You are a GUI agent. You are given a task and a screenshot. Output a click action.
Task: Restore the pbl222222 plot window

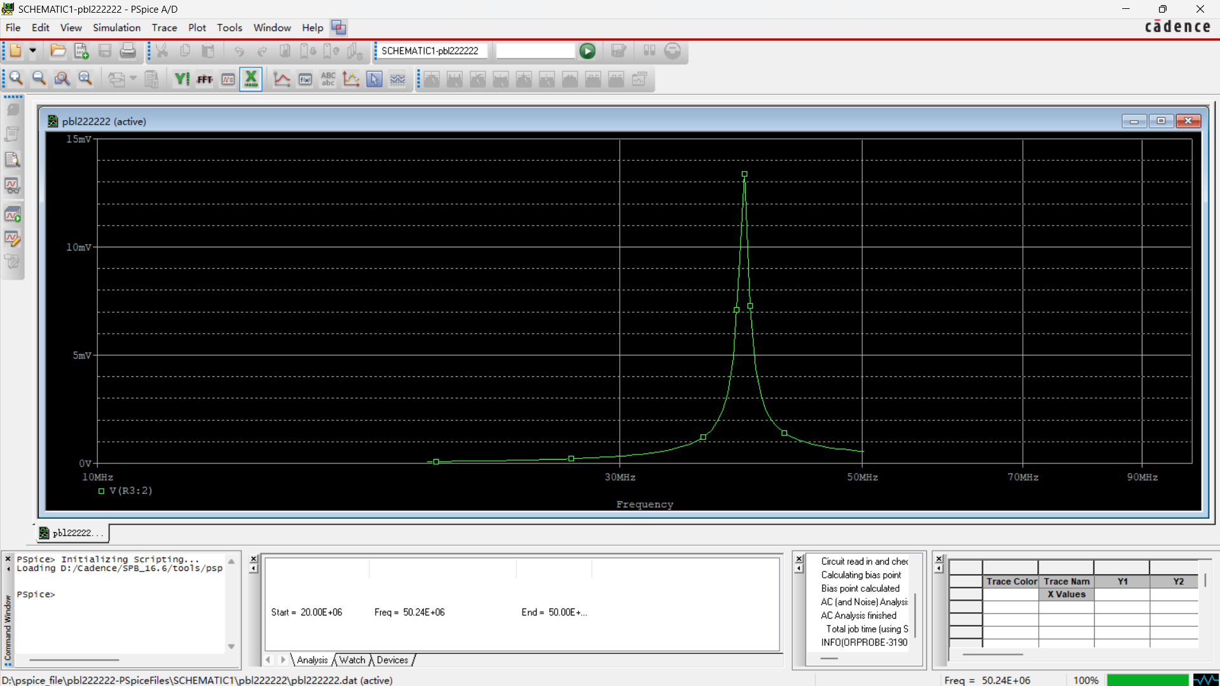pyautogui.click(x=1161, y=121)
